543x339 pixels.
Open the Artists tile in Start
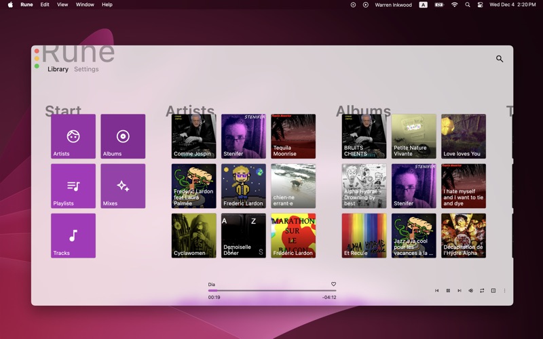pyautogui.click(x=73, y=136)
